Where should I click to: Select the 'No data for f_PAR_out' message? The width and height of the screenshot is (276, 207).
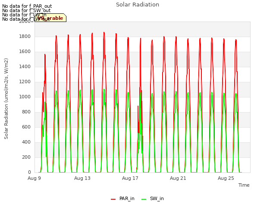click(27, 6)
